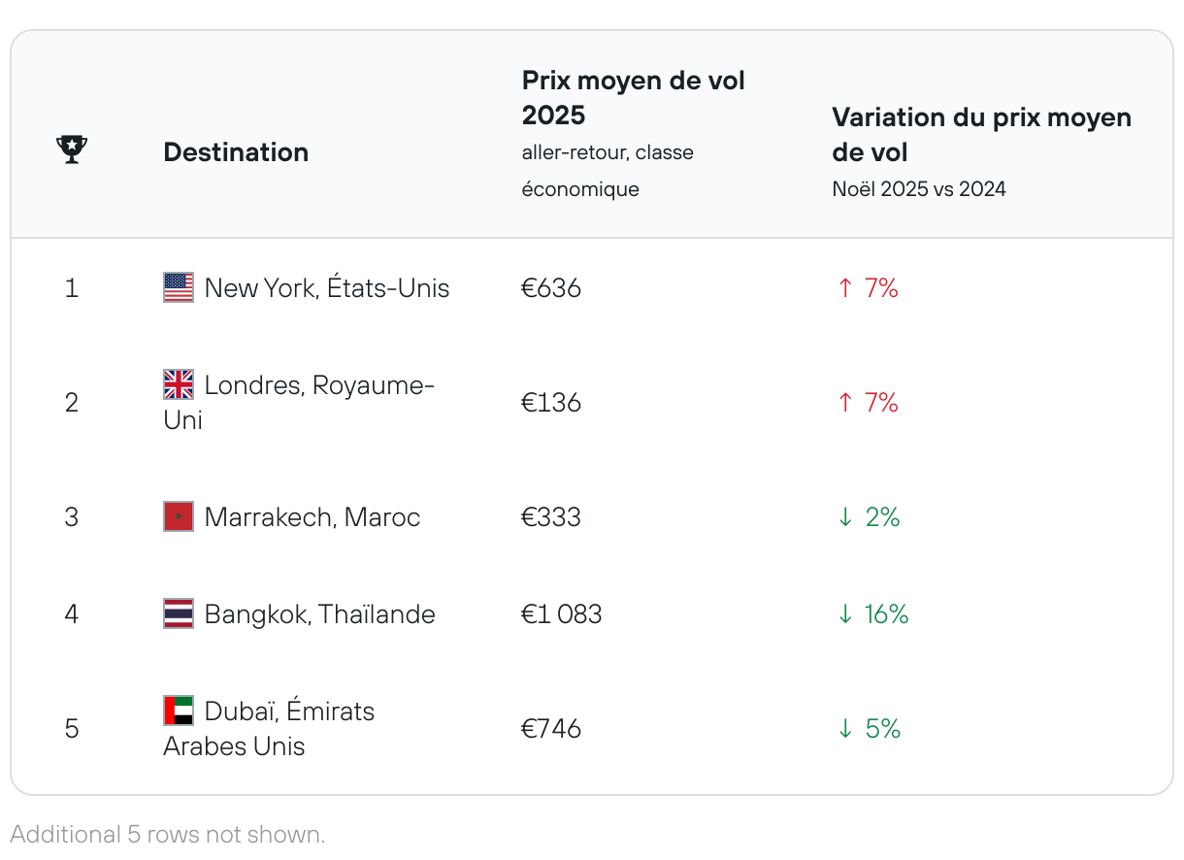This screenshot has height=860, width=1184.
Task: Click the €636 price for New York
Action: click(551, 288)
